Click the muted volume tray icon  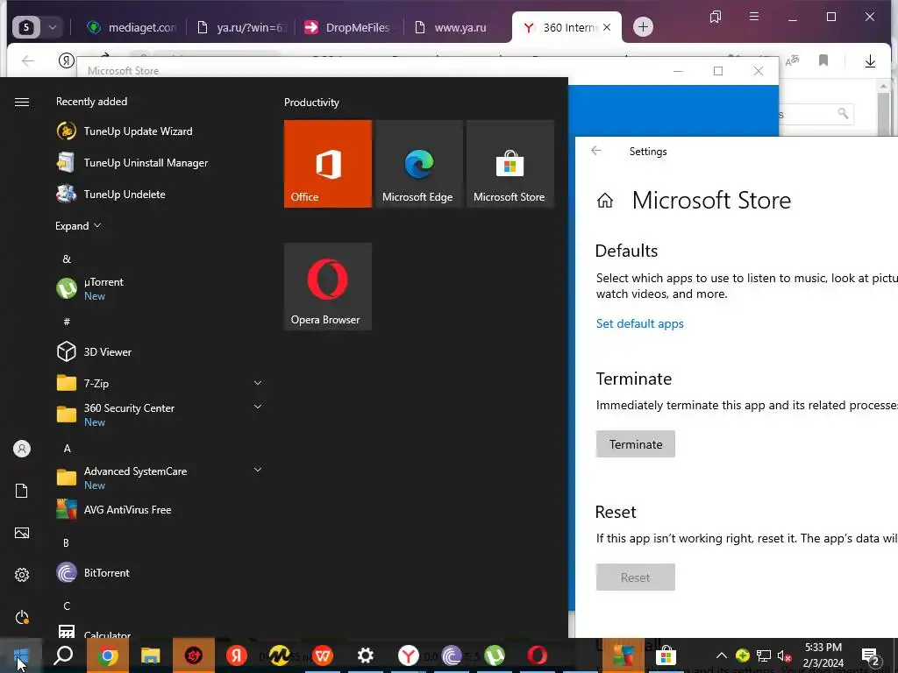click(784, 656)
